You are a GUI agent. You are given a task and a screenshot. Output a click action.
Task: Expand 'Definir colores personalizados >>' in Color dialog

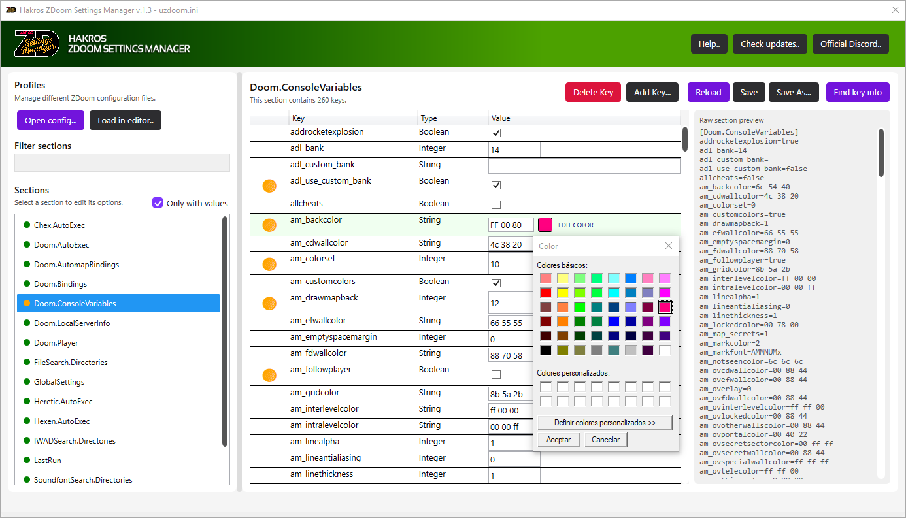click(605, 423)
